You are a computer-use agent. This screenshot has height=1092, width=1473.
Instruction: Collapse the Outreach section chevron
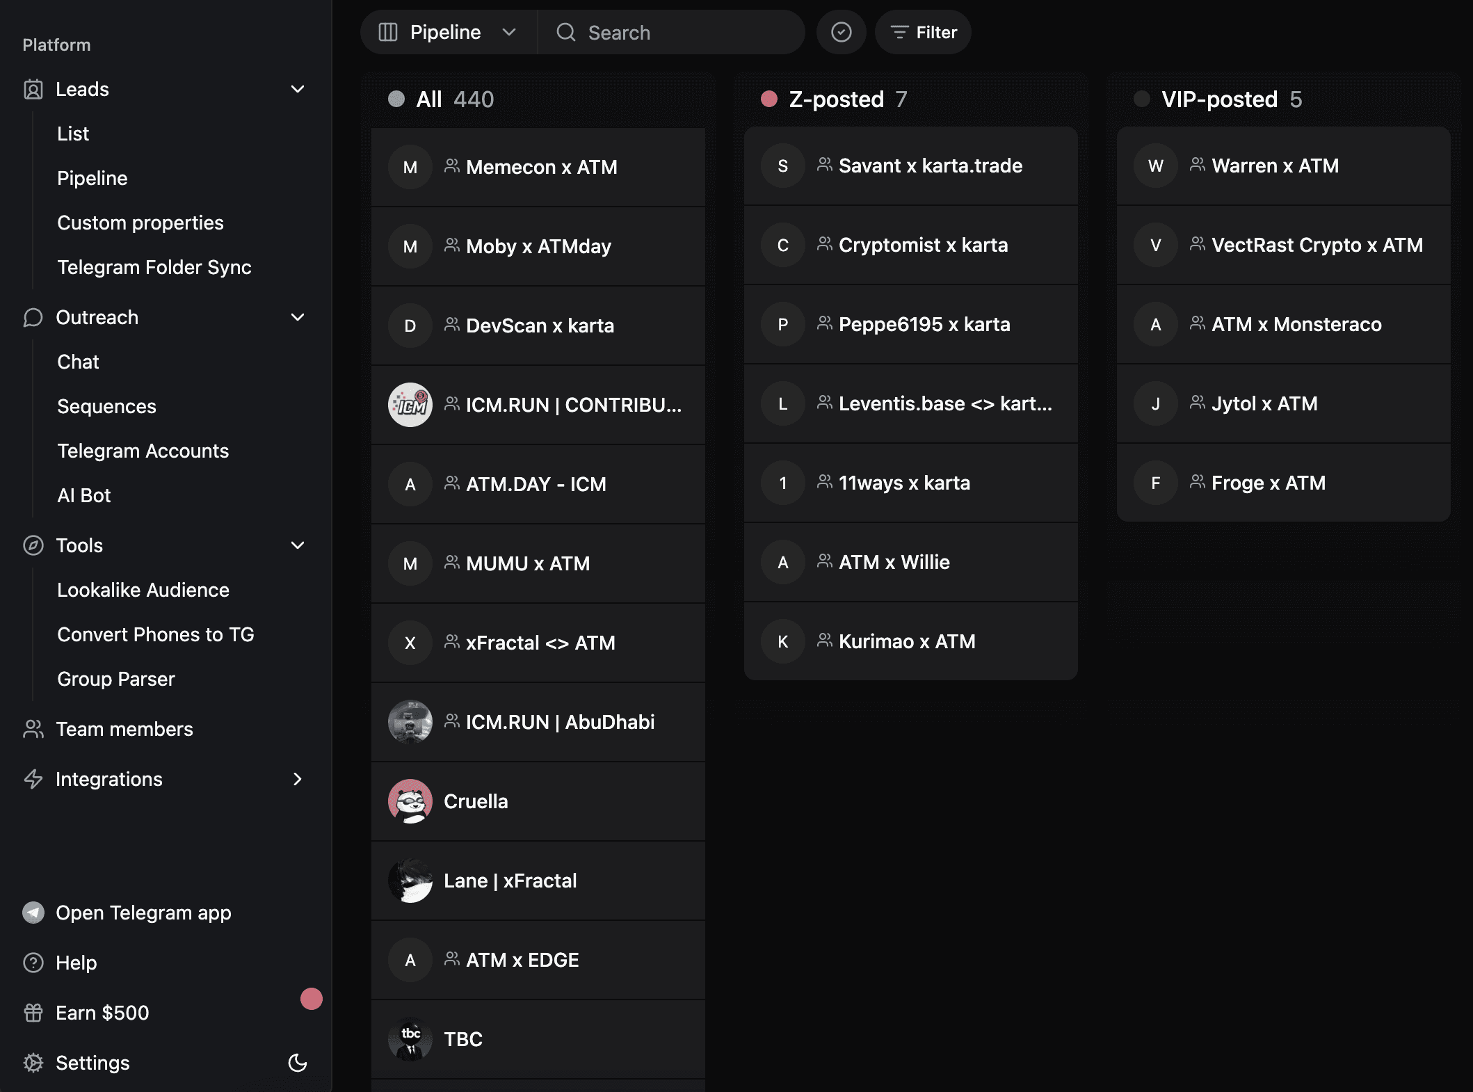[298, 317]
